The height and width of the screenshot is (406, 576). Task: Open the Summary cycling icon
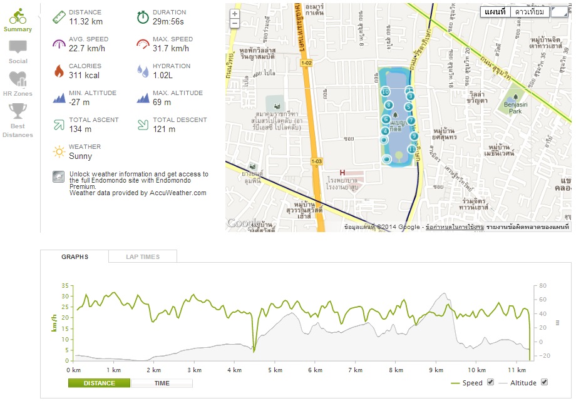18,16
